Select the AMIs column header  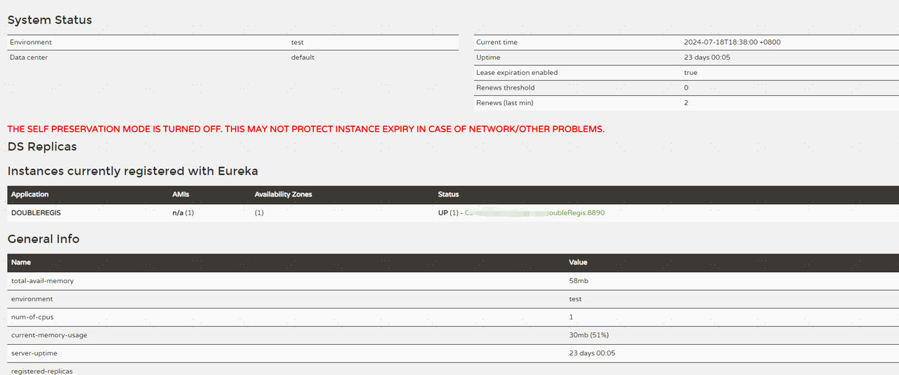tap(181, 194)
